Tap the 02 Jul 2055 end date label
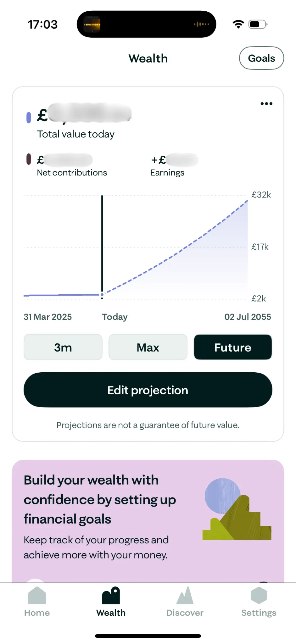The height and width of the screenshot is (644, 296). point(248,317)
